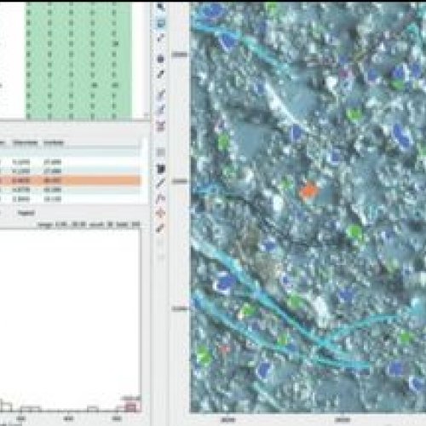Select the gray square tool above the black square
Viewport: 426px width, 426px height.
click(161, 153)
